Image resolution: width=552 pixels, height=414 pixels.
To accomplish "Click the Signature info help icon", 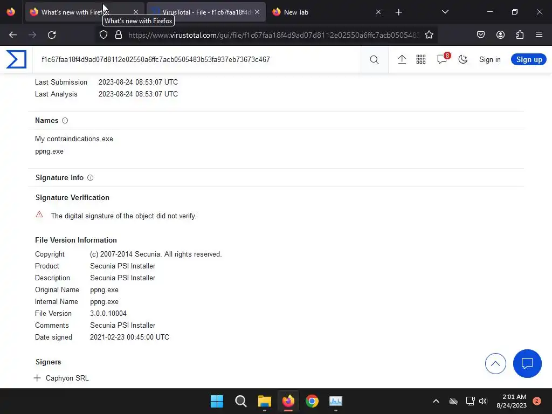I will click(x=90, y=177).
